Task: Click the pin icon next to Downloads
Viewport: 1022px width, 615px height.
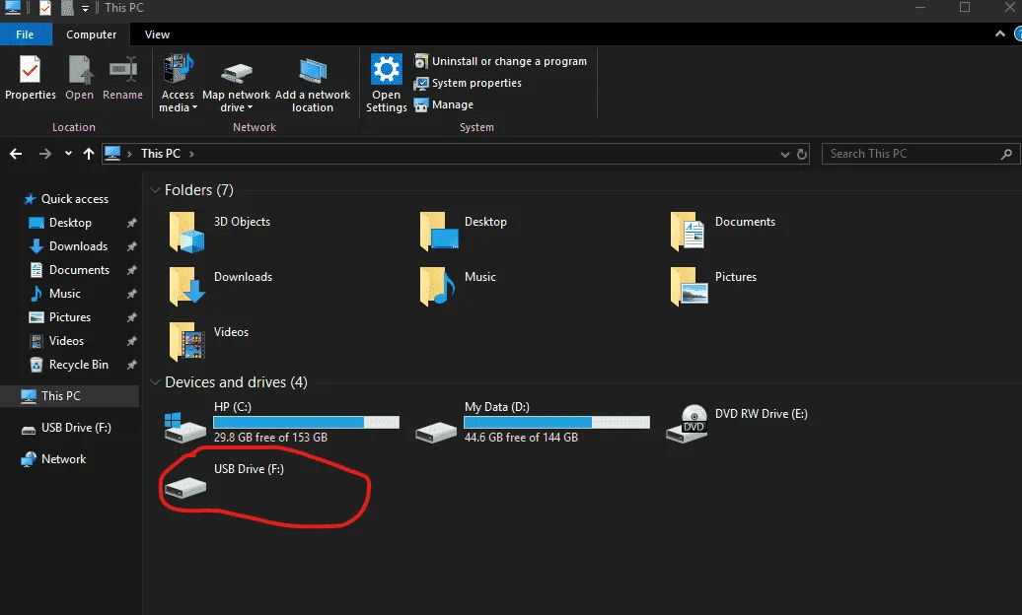Action: tap(131, 246)
